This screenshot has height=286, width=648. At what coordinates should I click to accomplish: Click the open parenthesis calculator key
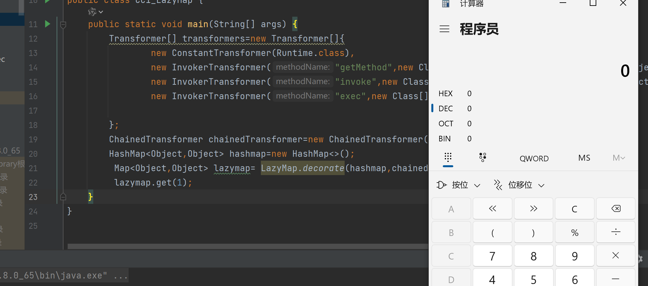tap(493, 232)
